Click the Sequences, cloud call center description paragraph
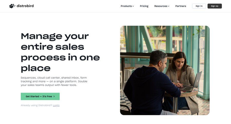Image resolution: width=231 pixels, height=124 pixels. click(54, 81)
